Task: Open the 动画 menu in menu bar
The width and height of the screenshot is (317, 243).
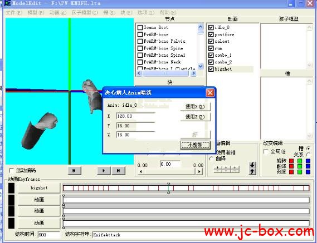Action: [58, 13]
